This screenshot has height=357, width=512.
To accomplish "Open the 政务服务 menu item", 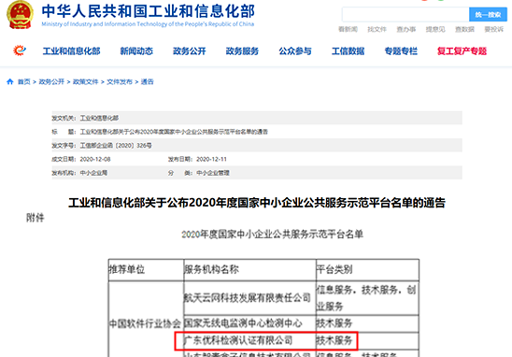I will click(242, 51).
